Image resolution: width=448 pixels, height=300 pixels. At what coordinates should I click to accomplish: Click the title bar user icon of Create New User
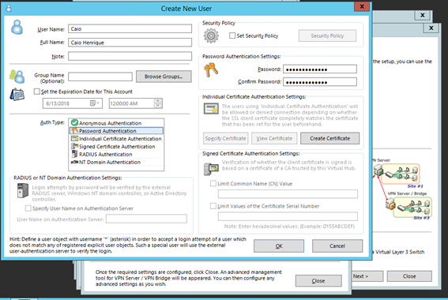[x=9, y=8]
